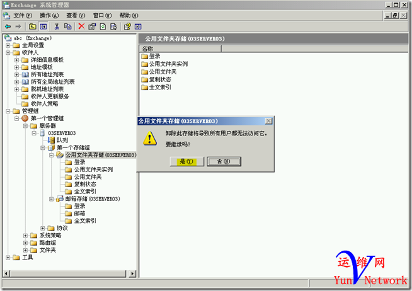Go back with the left arrow toolbar icon
The image size is (412, 291).
8,26
